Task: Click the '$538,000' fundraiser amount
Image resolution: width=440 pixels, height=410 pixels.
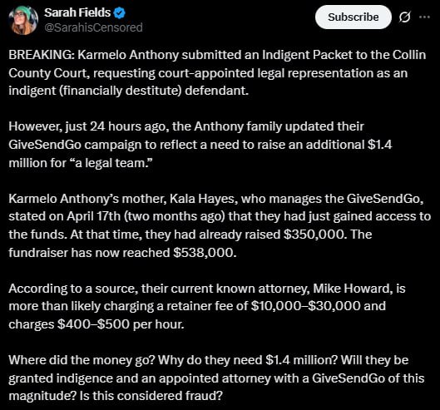Action: [x=205, y=253]
